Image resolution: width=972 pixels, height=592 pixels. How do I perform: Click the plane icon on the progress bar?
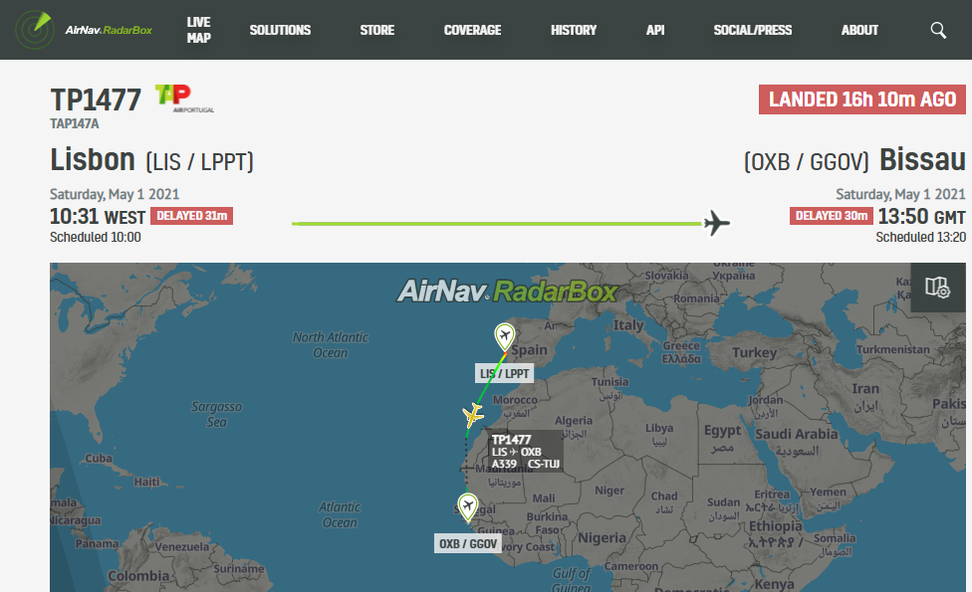[x=717, y=223]
